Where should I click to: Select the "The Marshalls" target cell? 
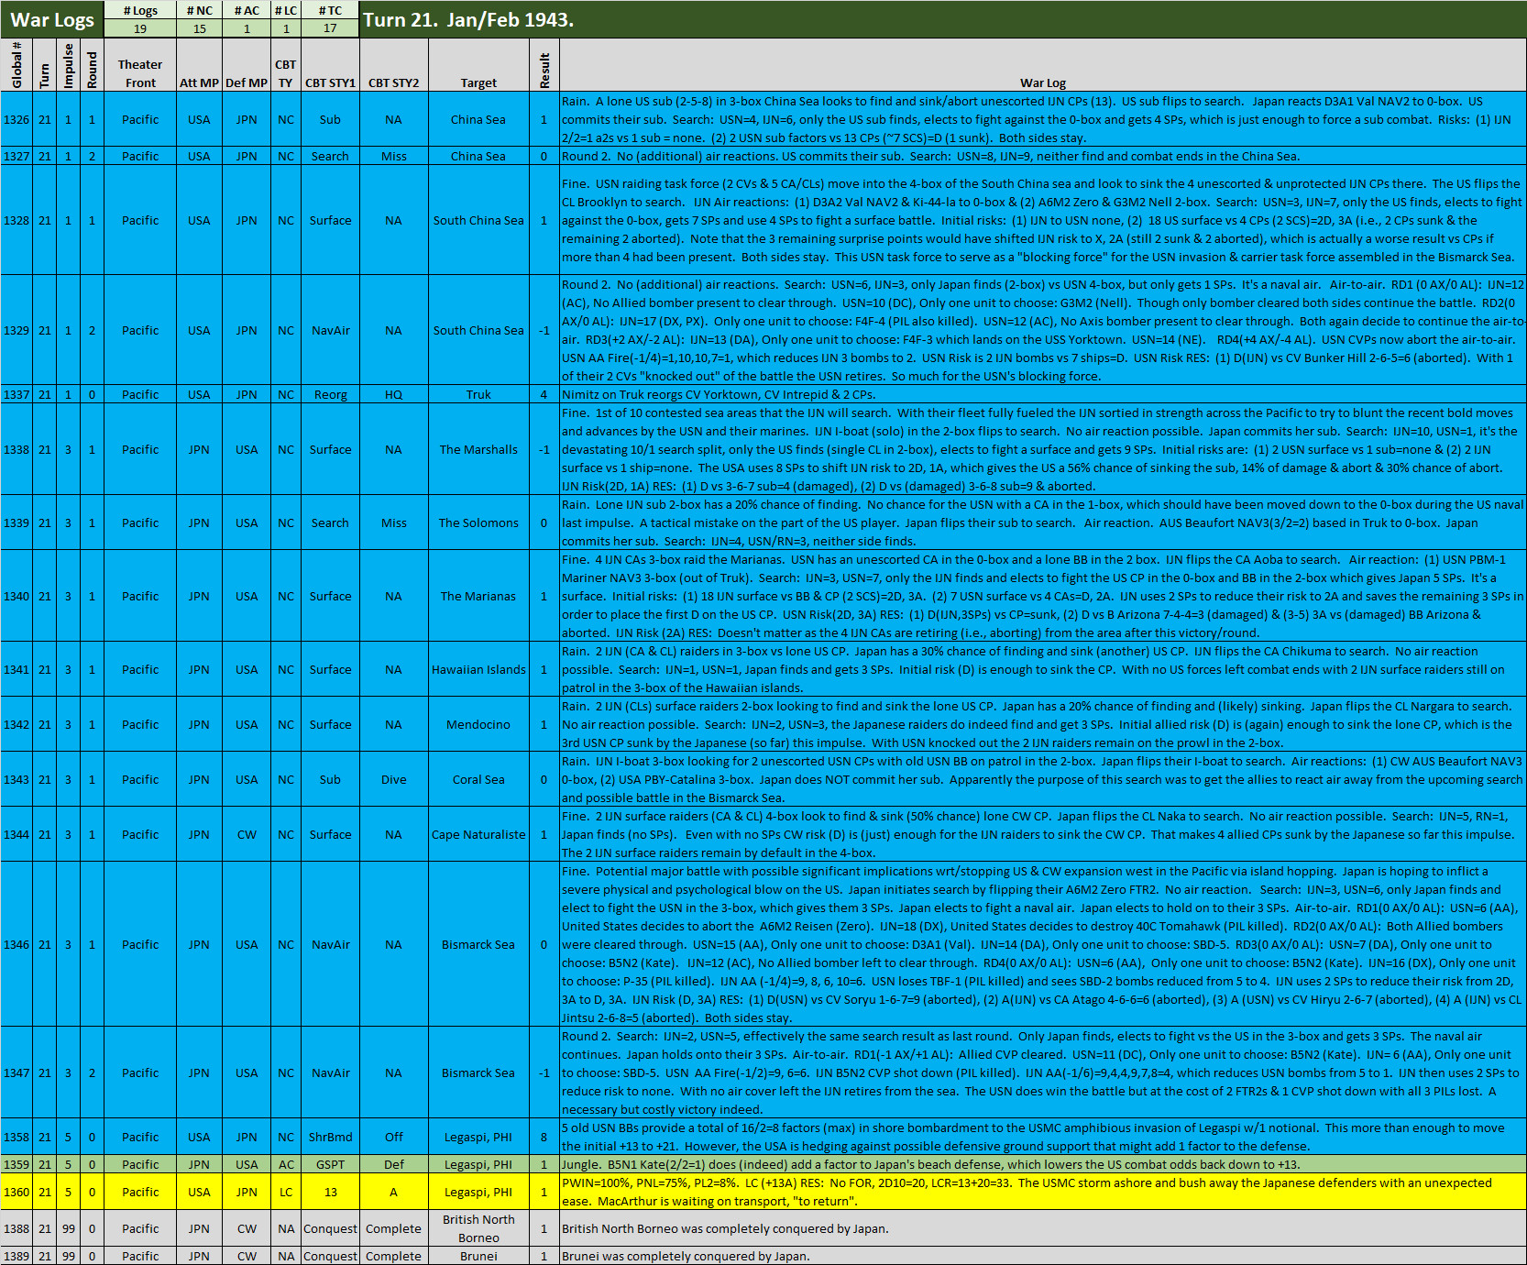click(478, 449)
